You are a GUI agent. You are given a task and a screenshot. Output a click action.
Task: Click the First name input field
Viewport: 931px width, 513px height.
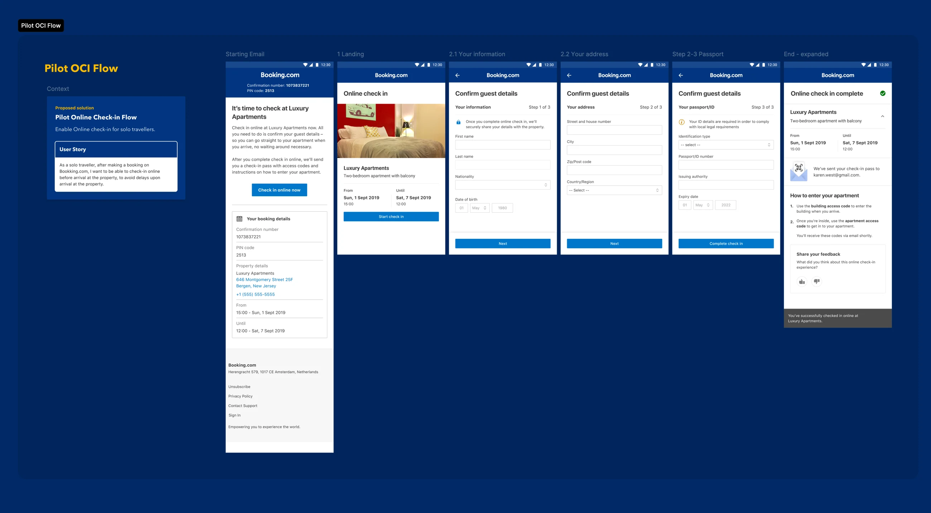tap(503, 145)
